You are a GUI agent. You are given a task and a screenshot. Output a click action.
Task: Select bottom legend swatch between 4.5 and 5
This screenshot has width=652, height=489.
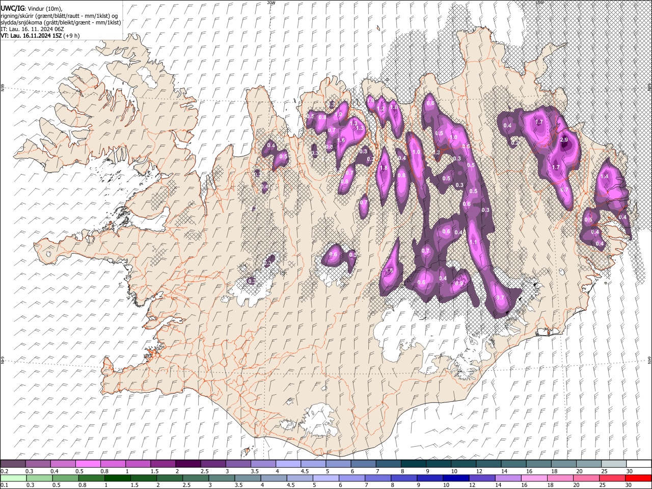coord(300,478)
